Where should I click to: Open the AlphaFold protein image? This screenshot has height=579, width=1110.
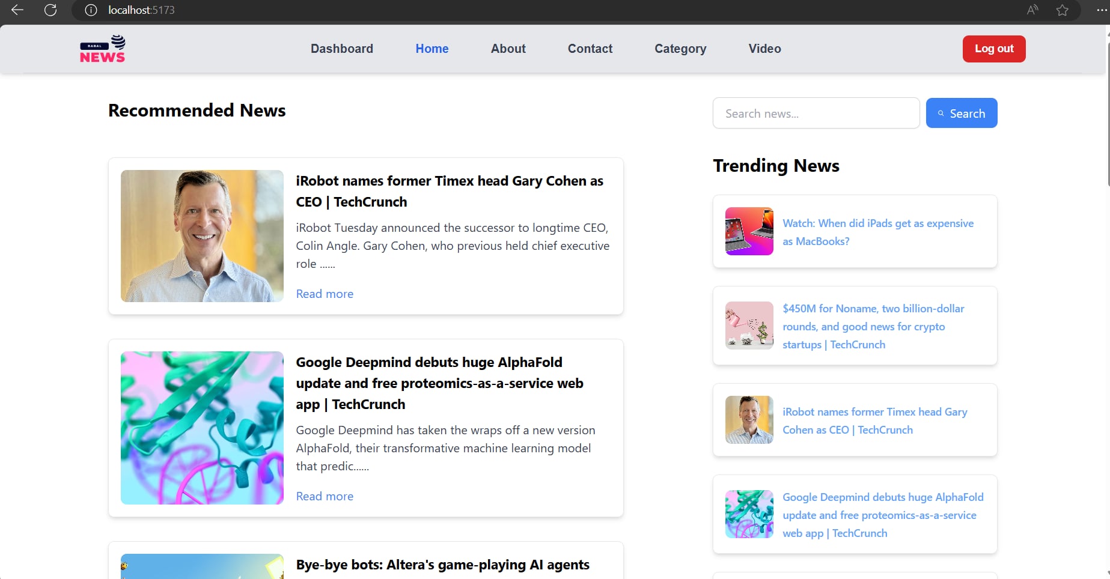(202, 428)
